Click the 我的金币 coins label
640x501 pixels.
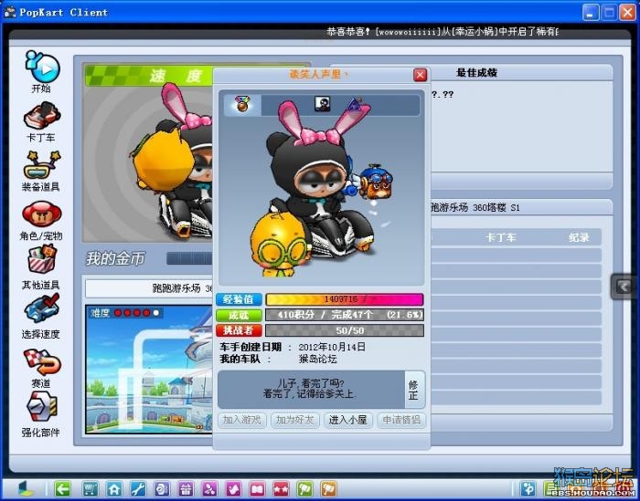click(115, 258)
